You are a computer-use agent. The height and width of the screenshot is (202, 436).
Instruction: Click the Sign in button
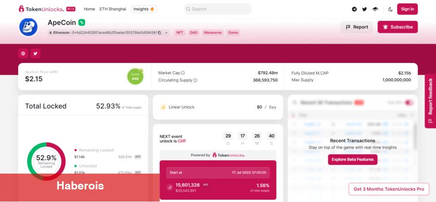coord(408,9)
